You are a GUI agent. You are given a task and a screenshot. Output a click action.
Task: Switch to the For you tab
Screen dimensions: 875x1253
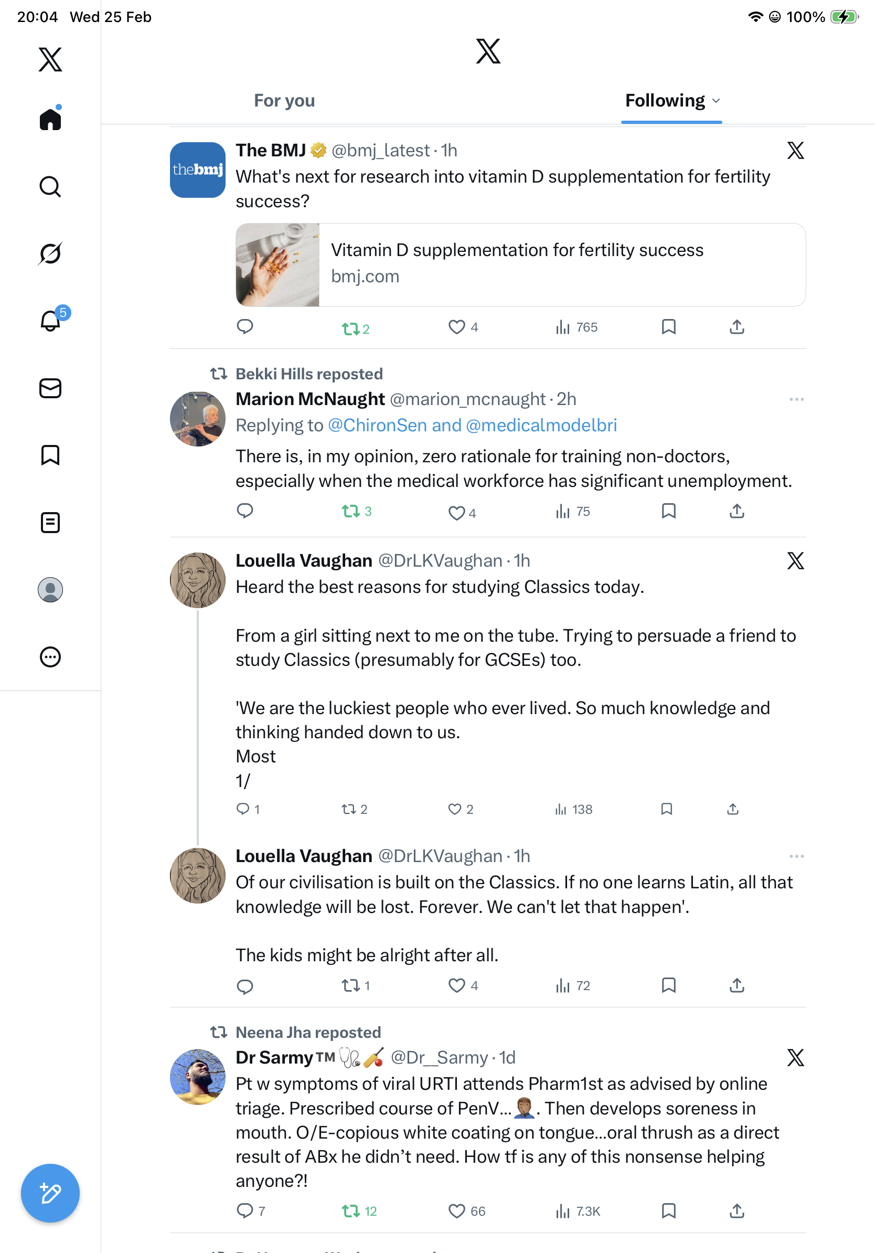coord(284,101)
